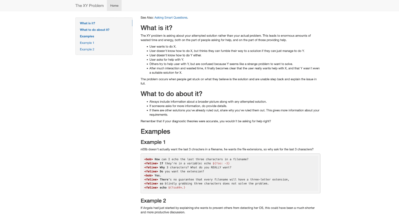The width and height of the screenshot is (399, 214).
Task: Jump to 'What to do about it?' via sidebar
Action: pyautogui.click(x=95, y=30)
